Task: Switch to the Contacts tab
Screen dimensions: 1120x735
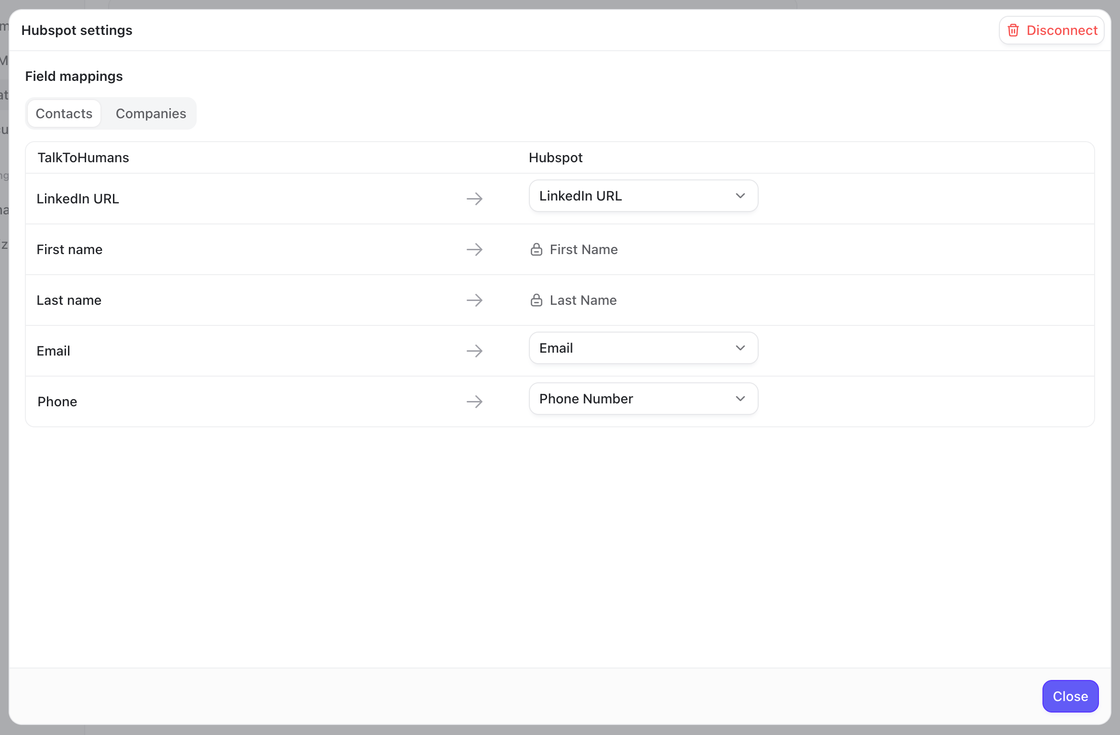Action: point(64,113)
